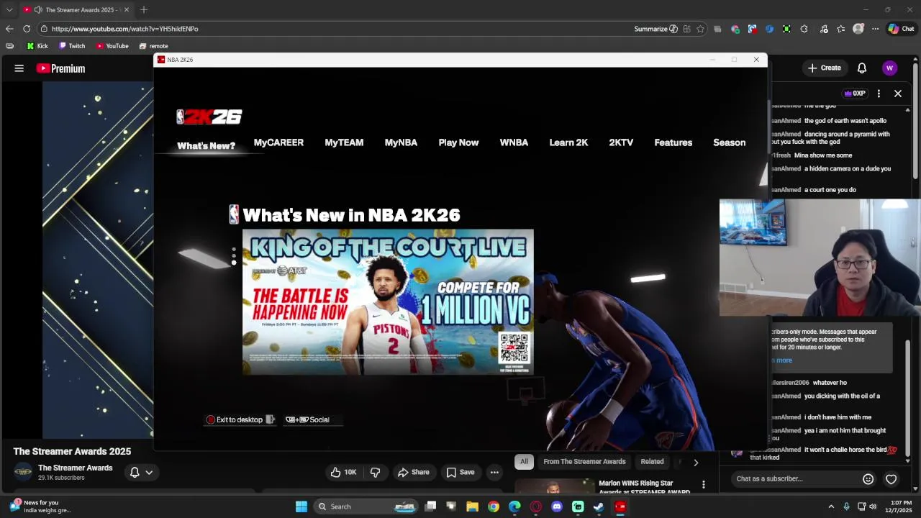Save the video to a playlist
The width and height of the screenshot is (921, 518).
(x=460, y=472)
